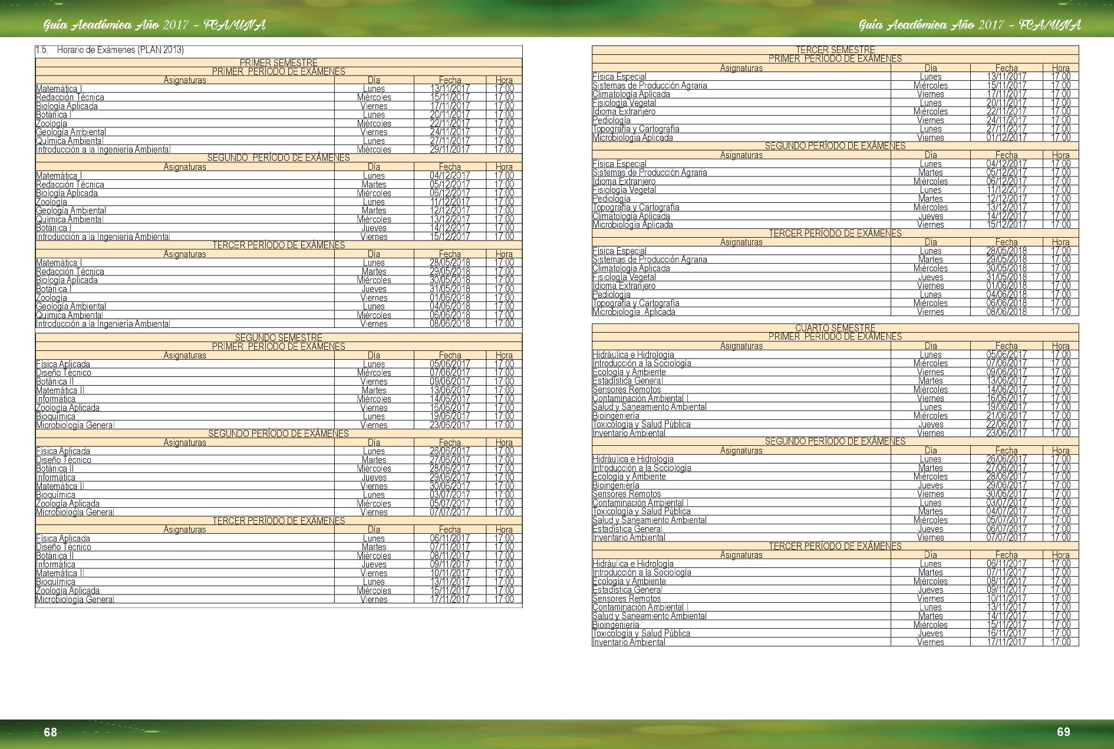This screenshot has height=749, width=1114.
Task: Click "Hidráulica e Hidrología" in the row dated 26/06/2017
Action: pos(632,459)
